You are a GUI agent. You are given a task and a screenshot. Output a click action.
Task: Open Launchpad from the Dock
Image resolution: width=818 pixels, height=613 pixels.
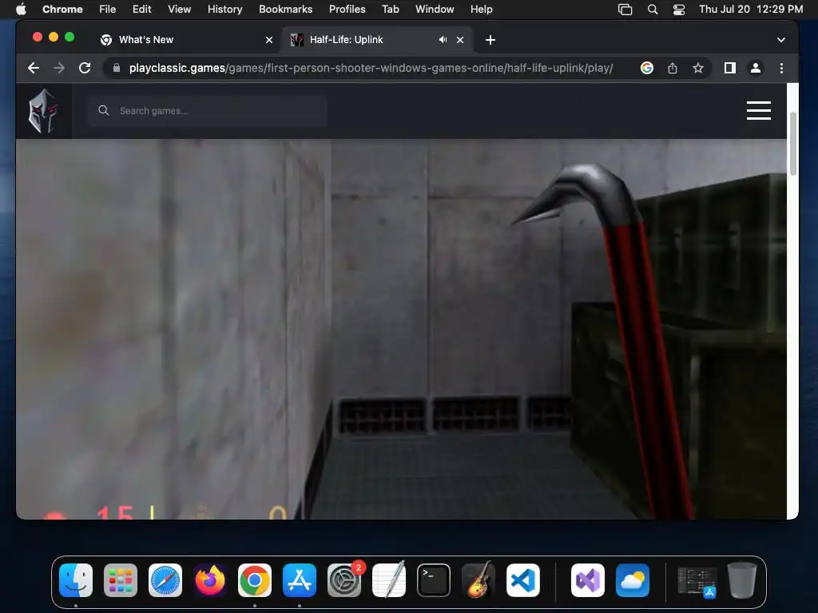(x=121, y=580)
